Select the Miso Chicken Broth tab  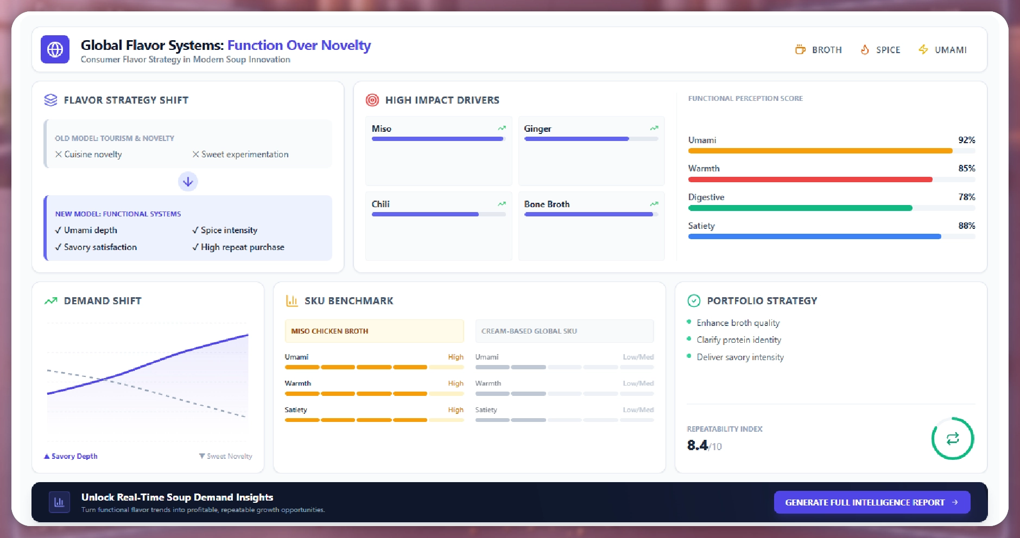point(374,331)
